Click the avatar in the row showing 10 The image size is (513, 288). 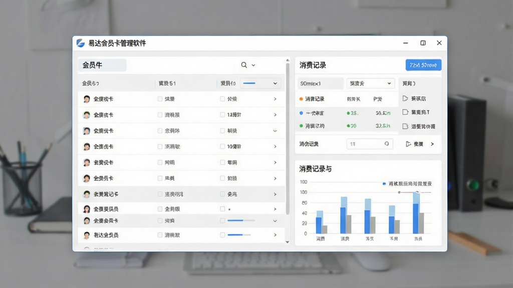click(x=87, y=146)
